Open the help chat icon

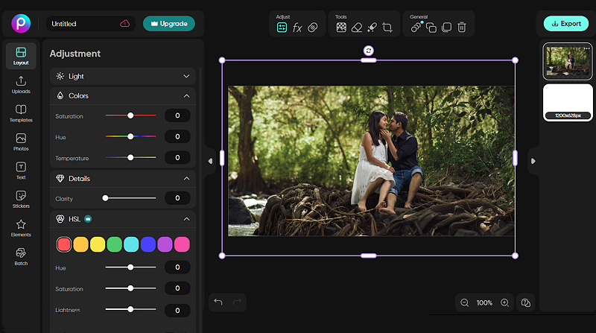(x=526, y=302)
